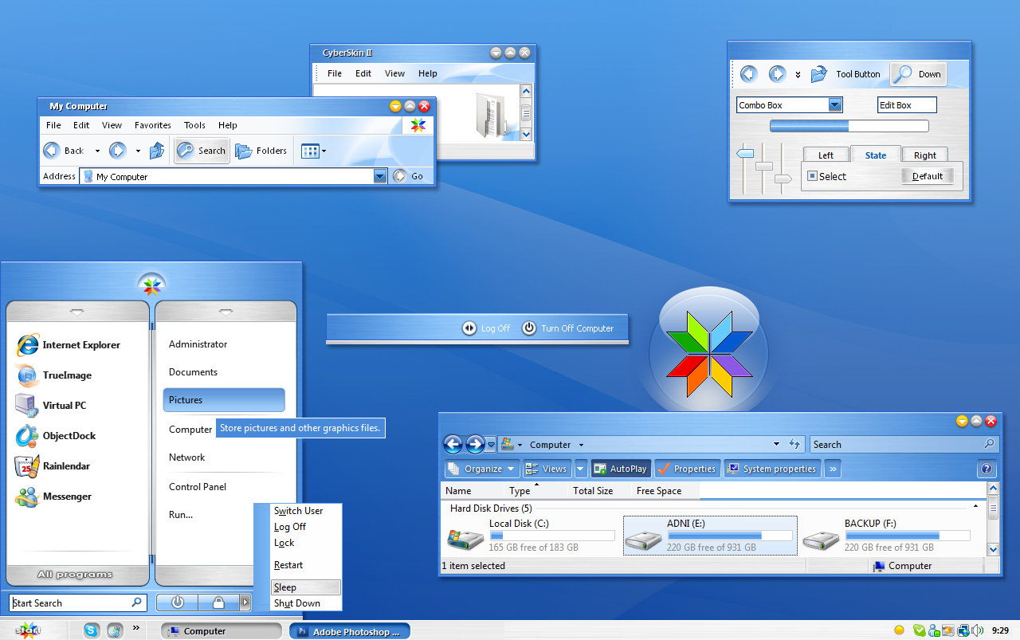The height and width of the screenshot is (640, 1020).
Task: Select the BACKUP (F:) drive
Action: point(885,536)
